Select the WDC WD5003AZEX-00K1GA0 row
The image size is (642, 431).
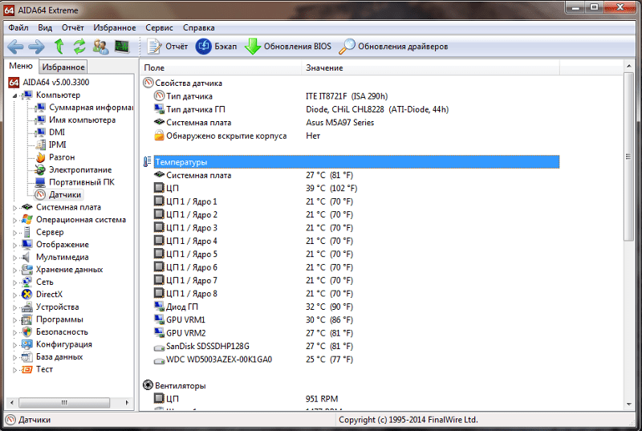click(351, 360)
